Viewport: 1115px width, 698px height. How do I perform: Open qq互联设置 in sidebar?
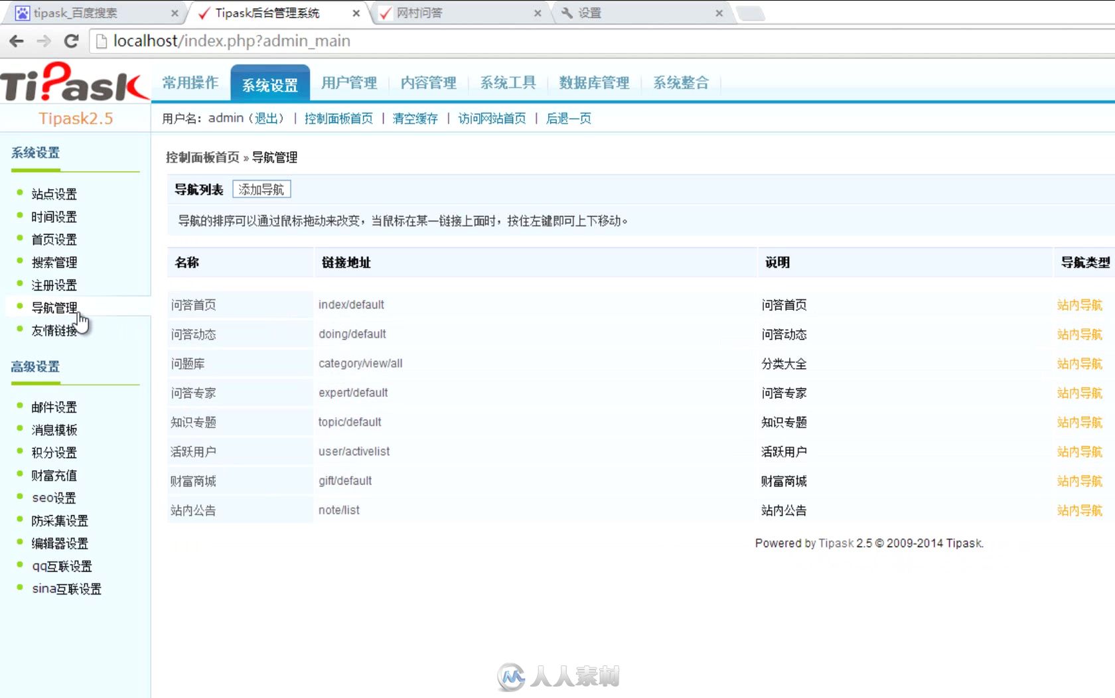[x=62, y=567]
